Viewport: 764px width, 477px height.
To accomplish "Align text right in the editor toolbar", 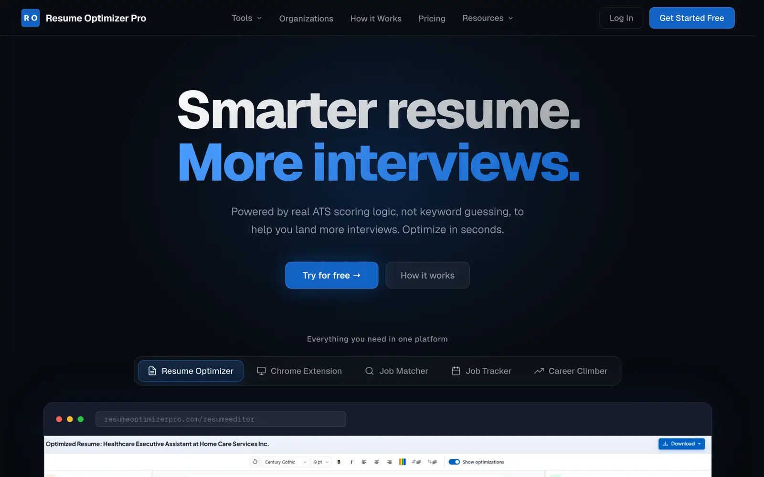I will coord(389,462).
